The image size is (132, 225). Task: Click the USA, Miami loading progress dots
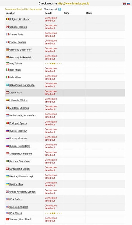point(53,213)
